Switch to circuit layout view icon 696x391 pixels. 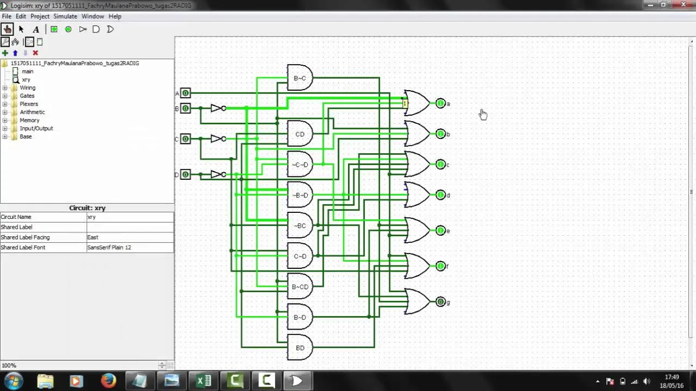[29, 42]
